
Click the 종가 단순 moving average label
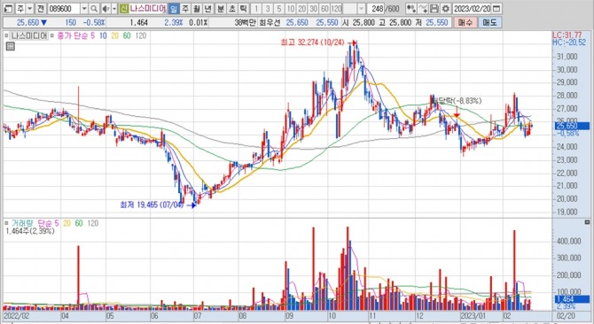click(x=74, y=36)
